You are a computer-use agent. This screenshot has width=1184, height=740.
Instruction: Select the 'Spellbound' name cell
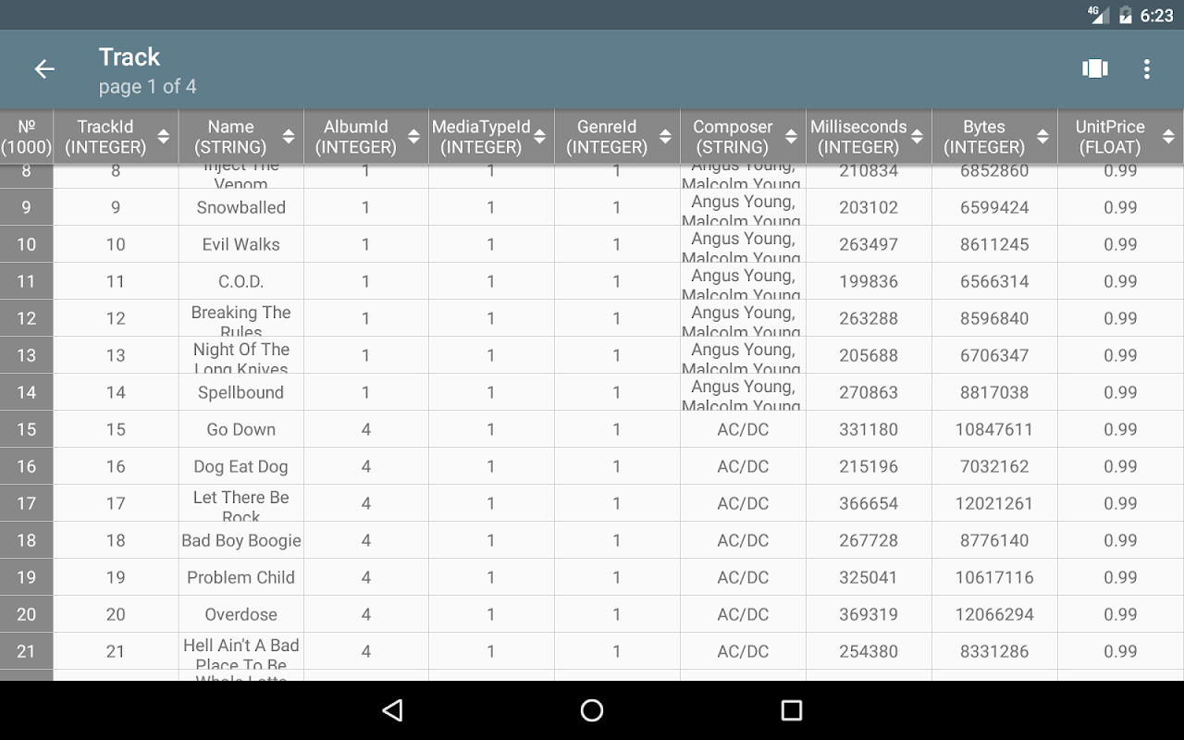click(x=241, y=392)
